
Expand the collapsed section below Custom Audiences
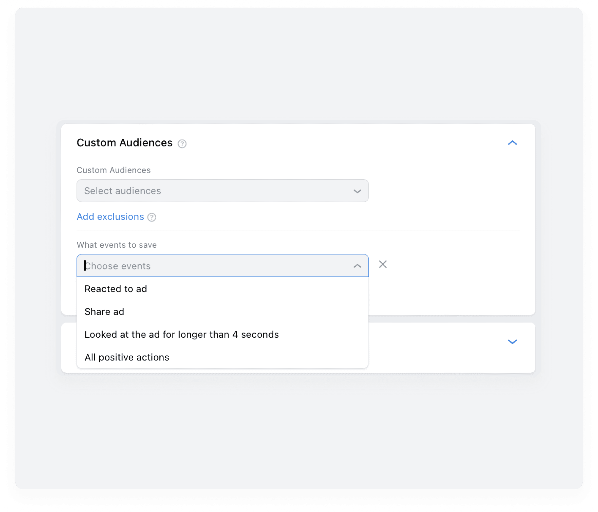pos(512,342)
